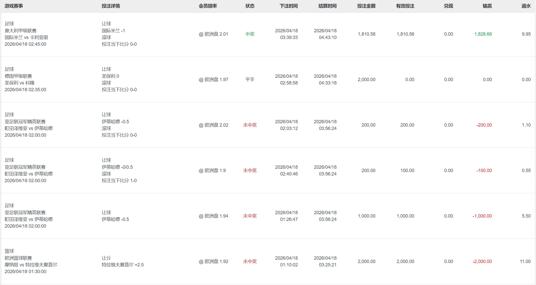Viewport: 536px width, 285px height.
Task: Click the 游戏赛事 column header
Action: point(14,6)
